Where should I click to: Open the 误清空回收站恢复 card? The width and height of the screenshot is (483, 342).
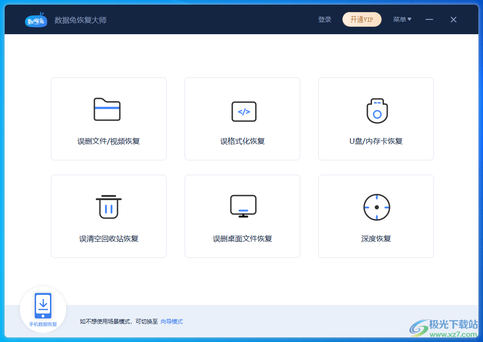click(108, 216)
